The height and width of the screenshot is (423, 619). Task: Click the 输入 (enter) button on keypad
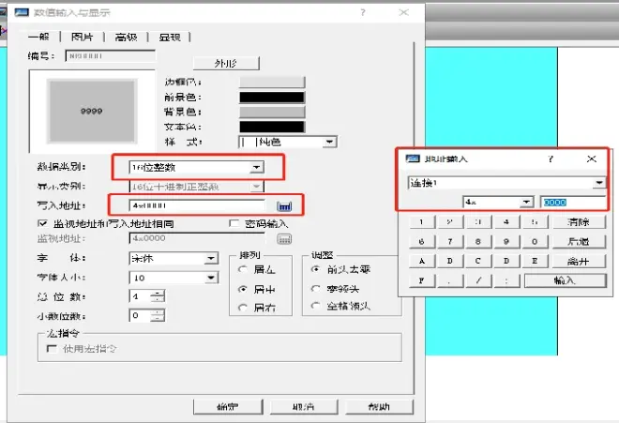point(564,279)
